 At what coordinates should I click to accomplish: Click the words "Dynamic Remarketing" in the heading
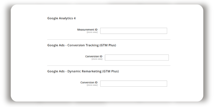coord(84,71)
